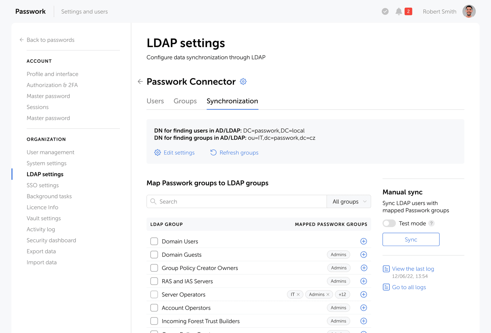Switch to the Users tab
491x333 pixels.
[x=155, y=101]
